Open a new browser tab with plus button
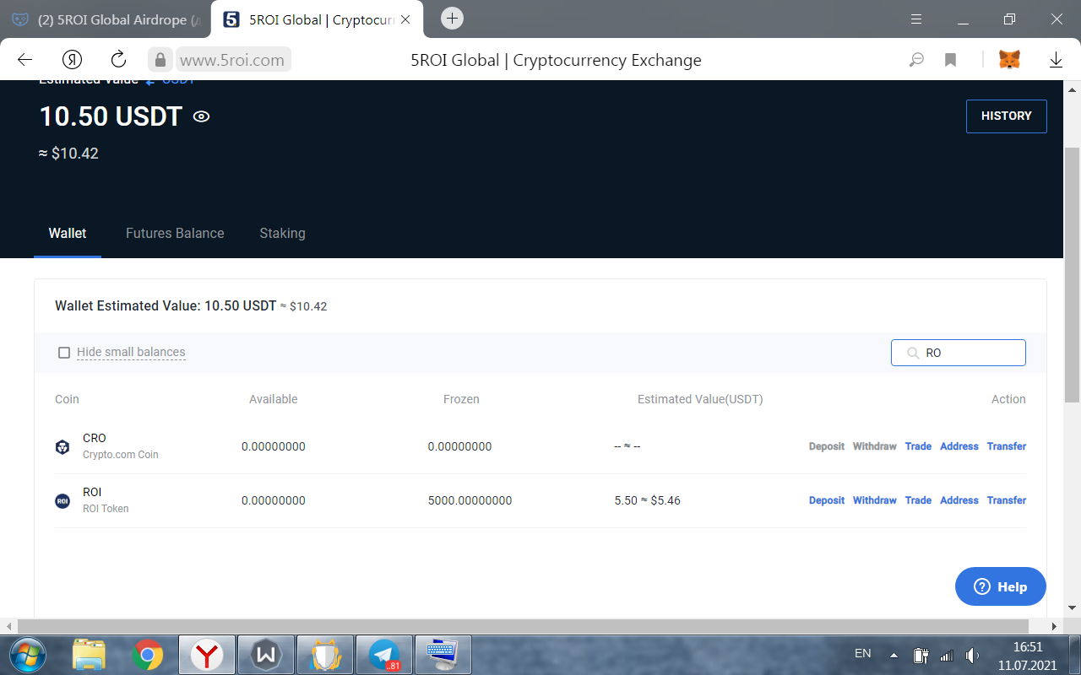 (453, 18)
